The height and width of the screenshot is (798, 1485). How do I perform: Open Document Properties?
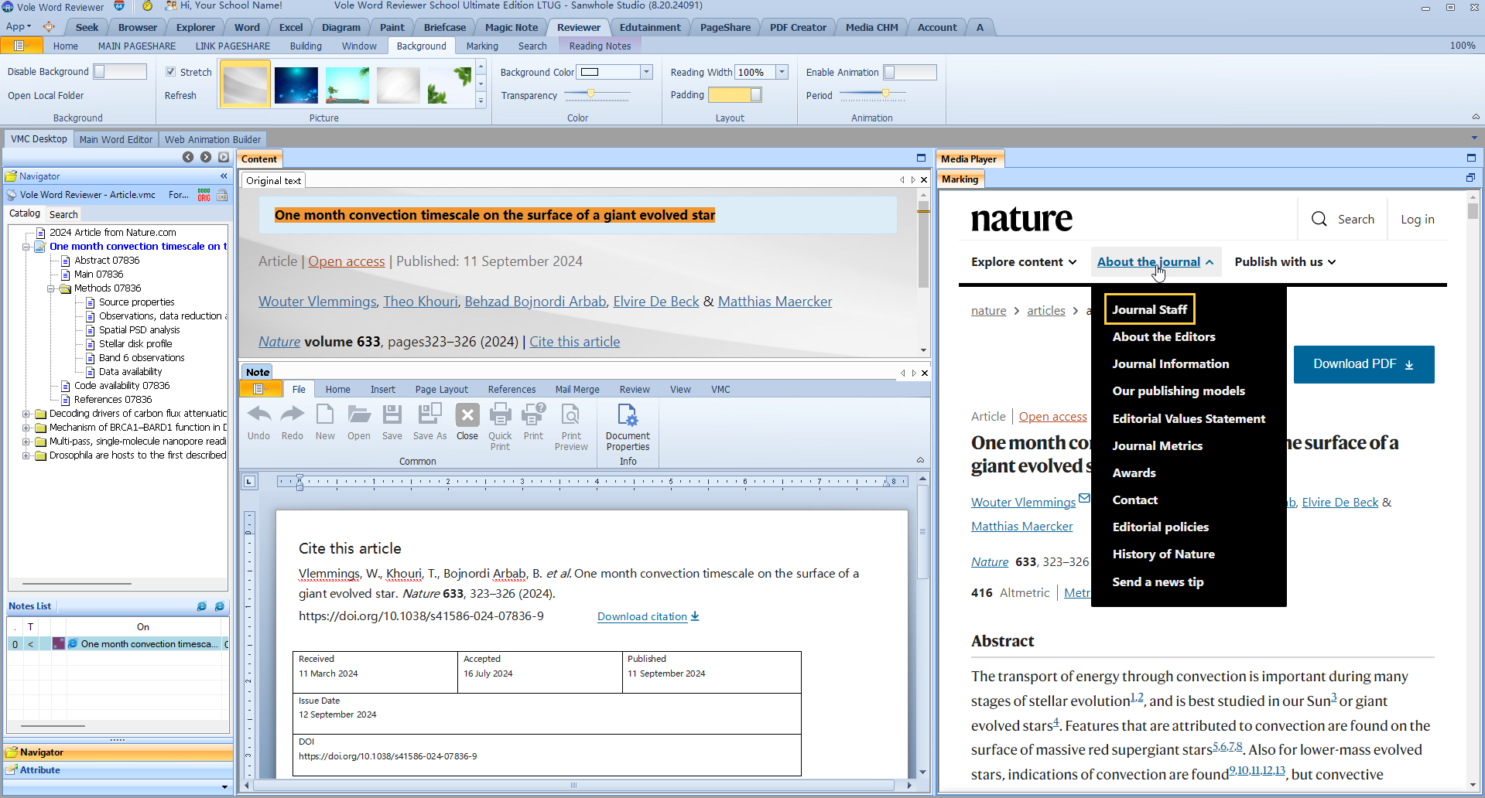click(x=628, y=427)
